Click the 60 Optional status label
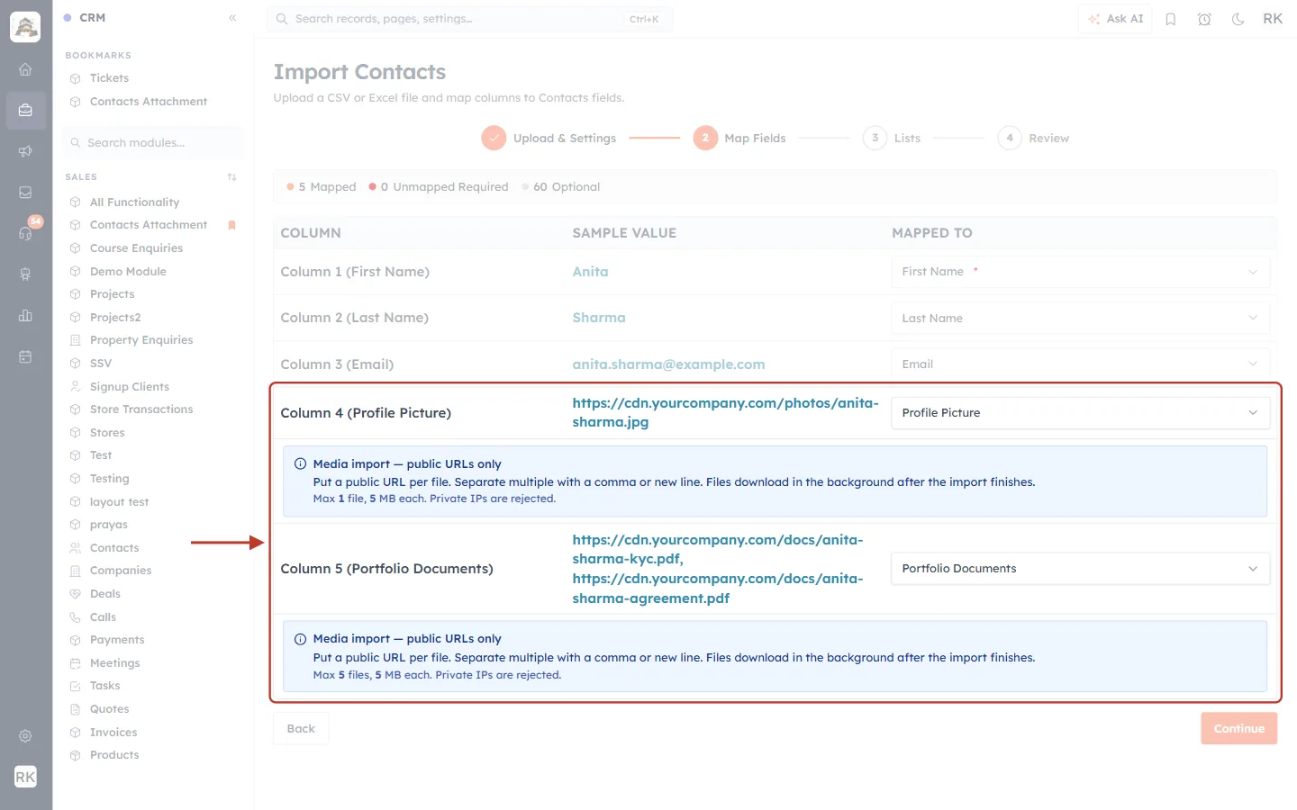1297x810 pixels. click(561, 187)
